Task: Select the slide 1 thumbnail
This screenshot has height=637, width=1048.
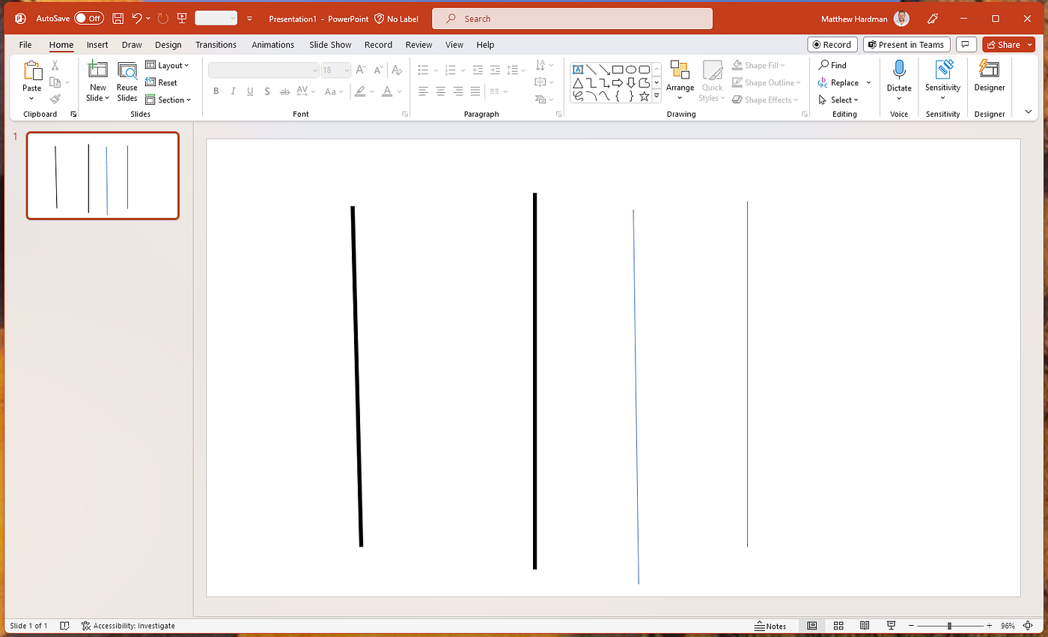Action: pos(103,175)
